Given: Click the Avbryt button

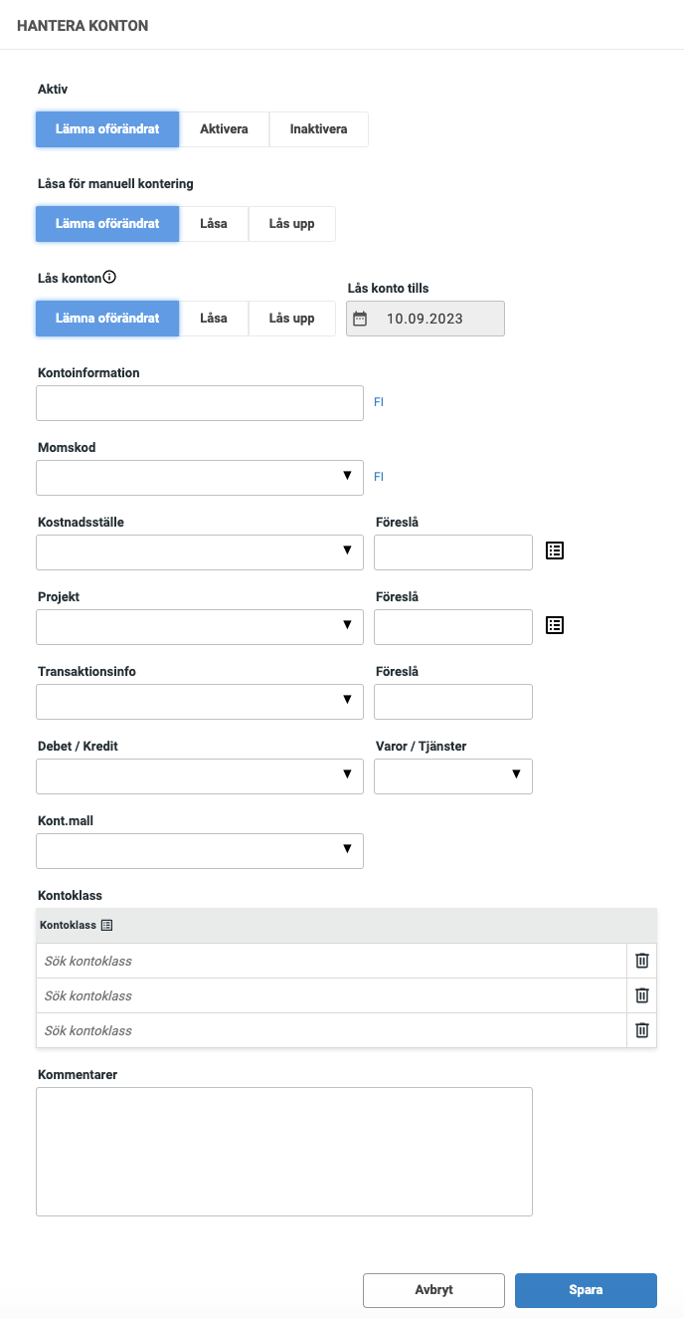Looking at the screenshot, I should 433,1290.
